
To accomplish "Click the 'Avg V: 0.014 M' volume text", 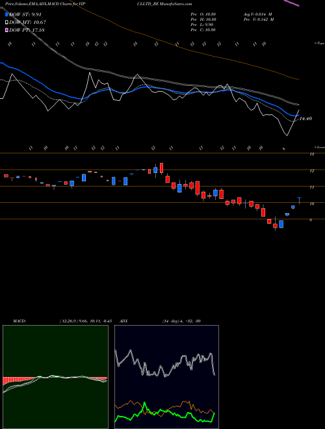I will (x=257, y=14).
